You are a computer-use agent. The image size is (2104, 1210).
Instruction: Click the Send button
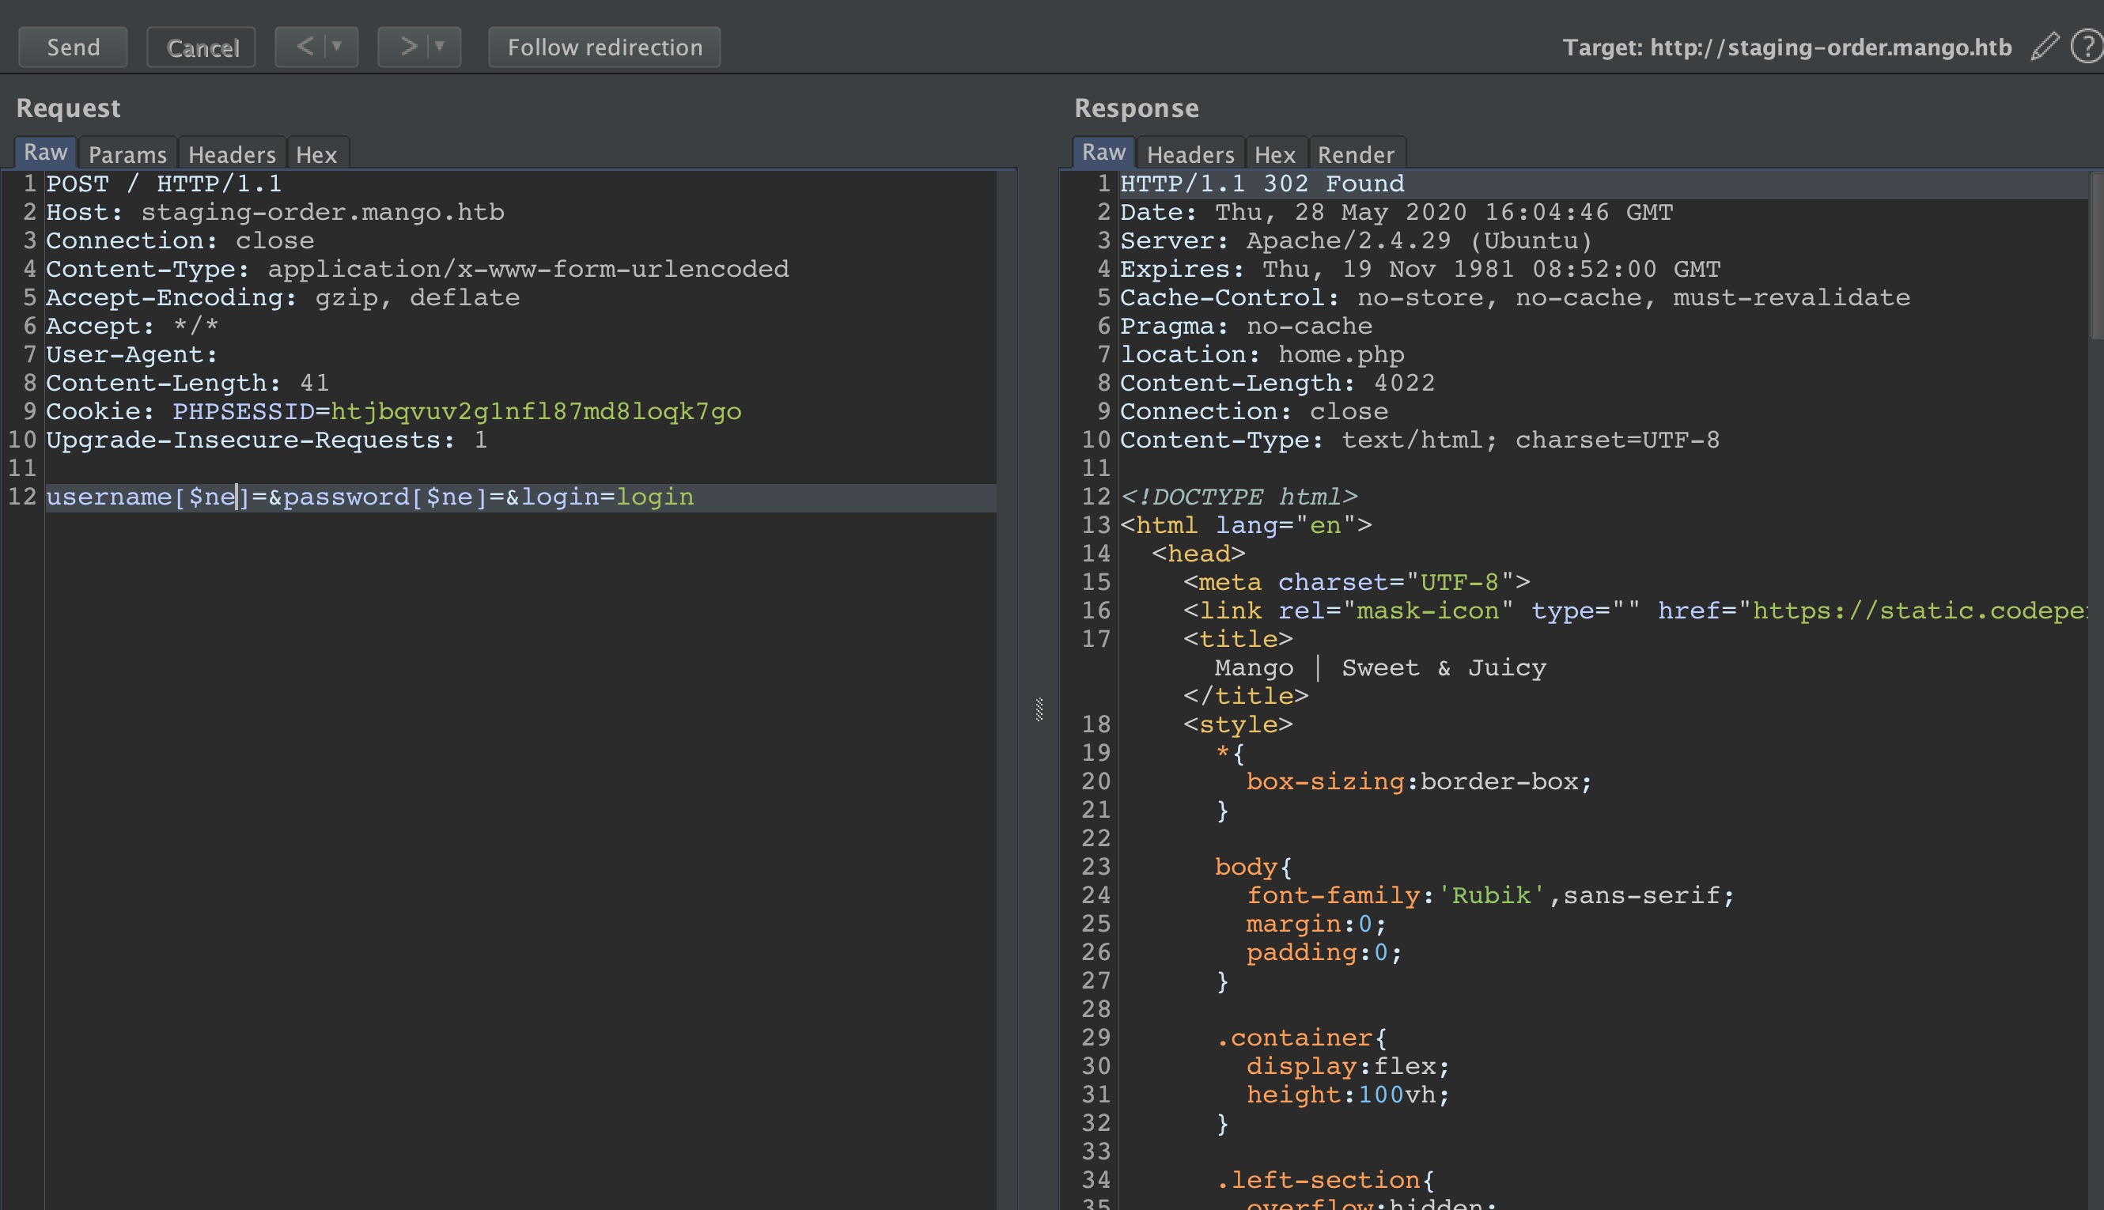(x=73, y=47)
